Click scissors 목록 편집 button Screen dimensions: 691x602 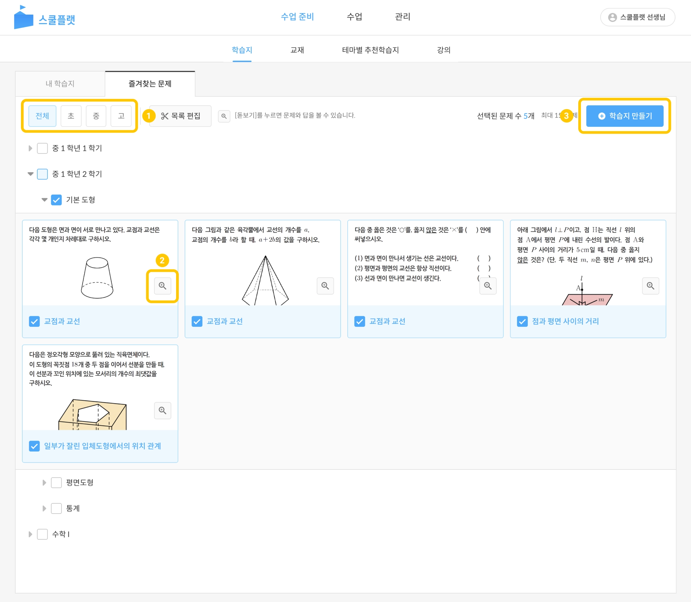coord(180,116)
